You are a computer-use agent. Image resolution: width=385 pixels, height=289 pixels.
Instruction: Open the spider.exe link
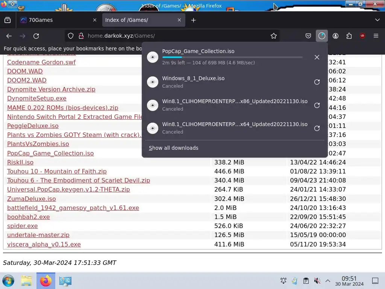point(22,226)
